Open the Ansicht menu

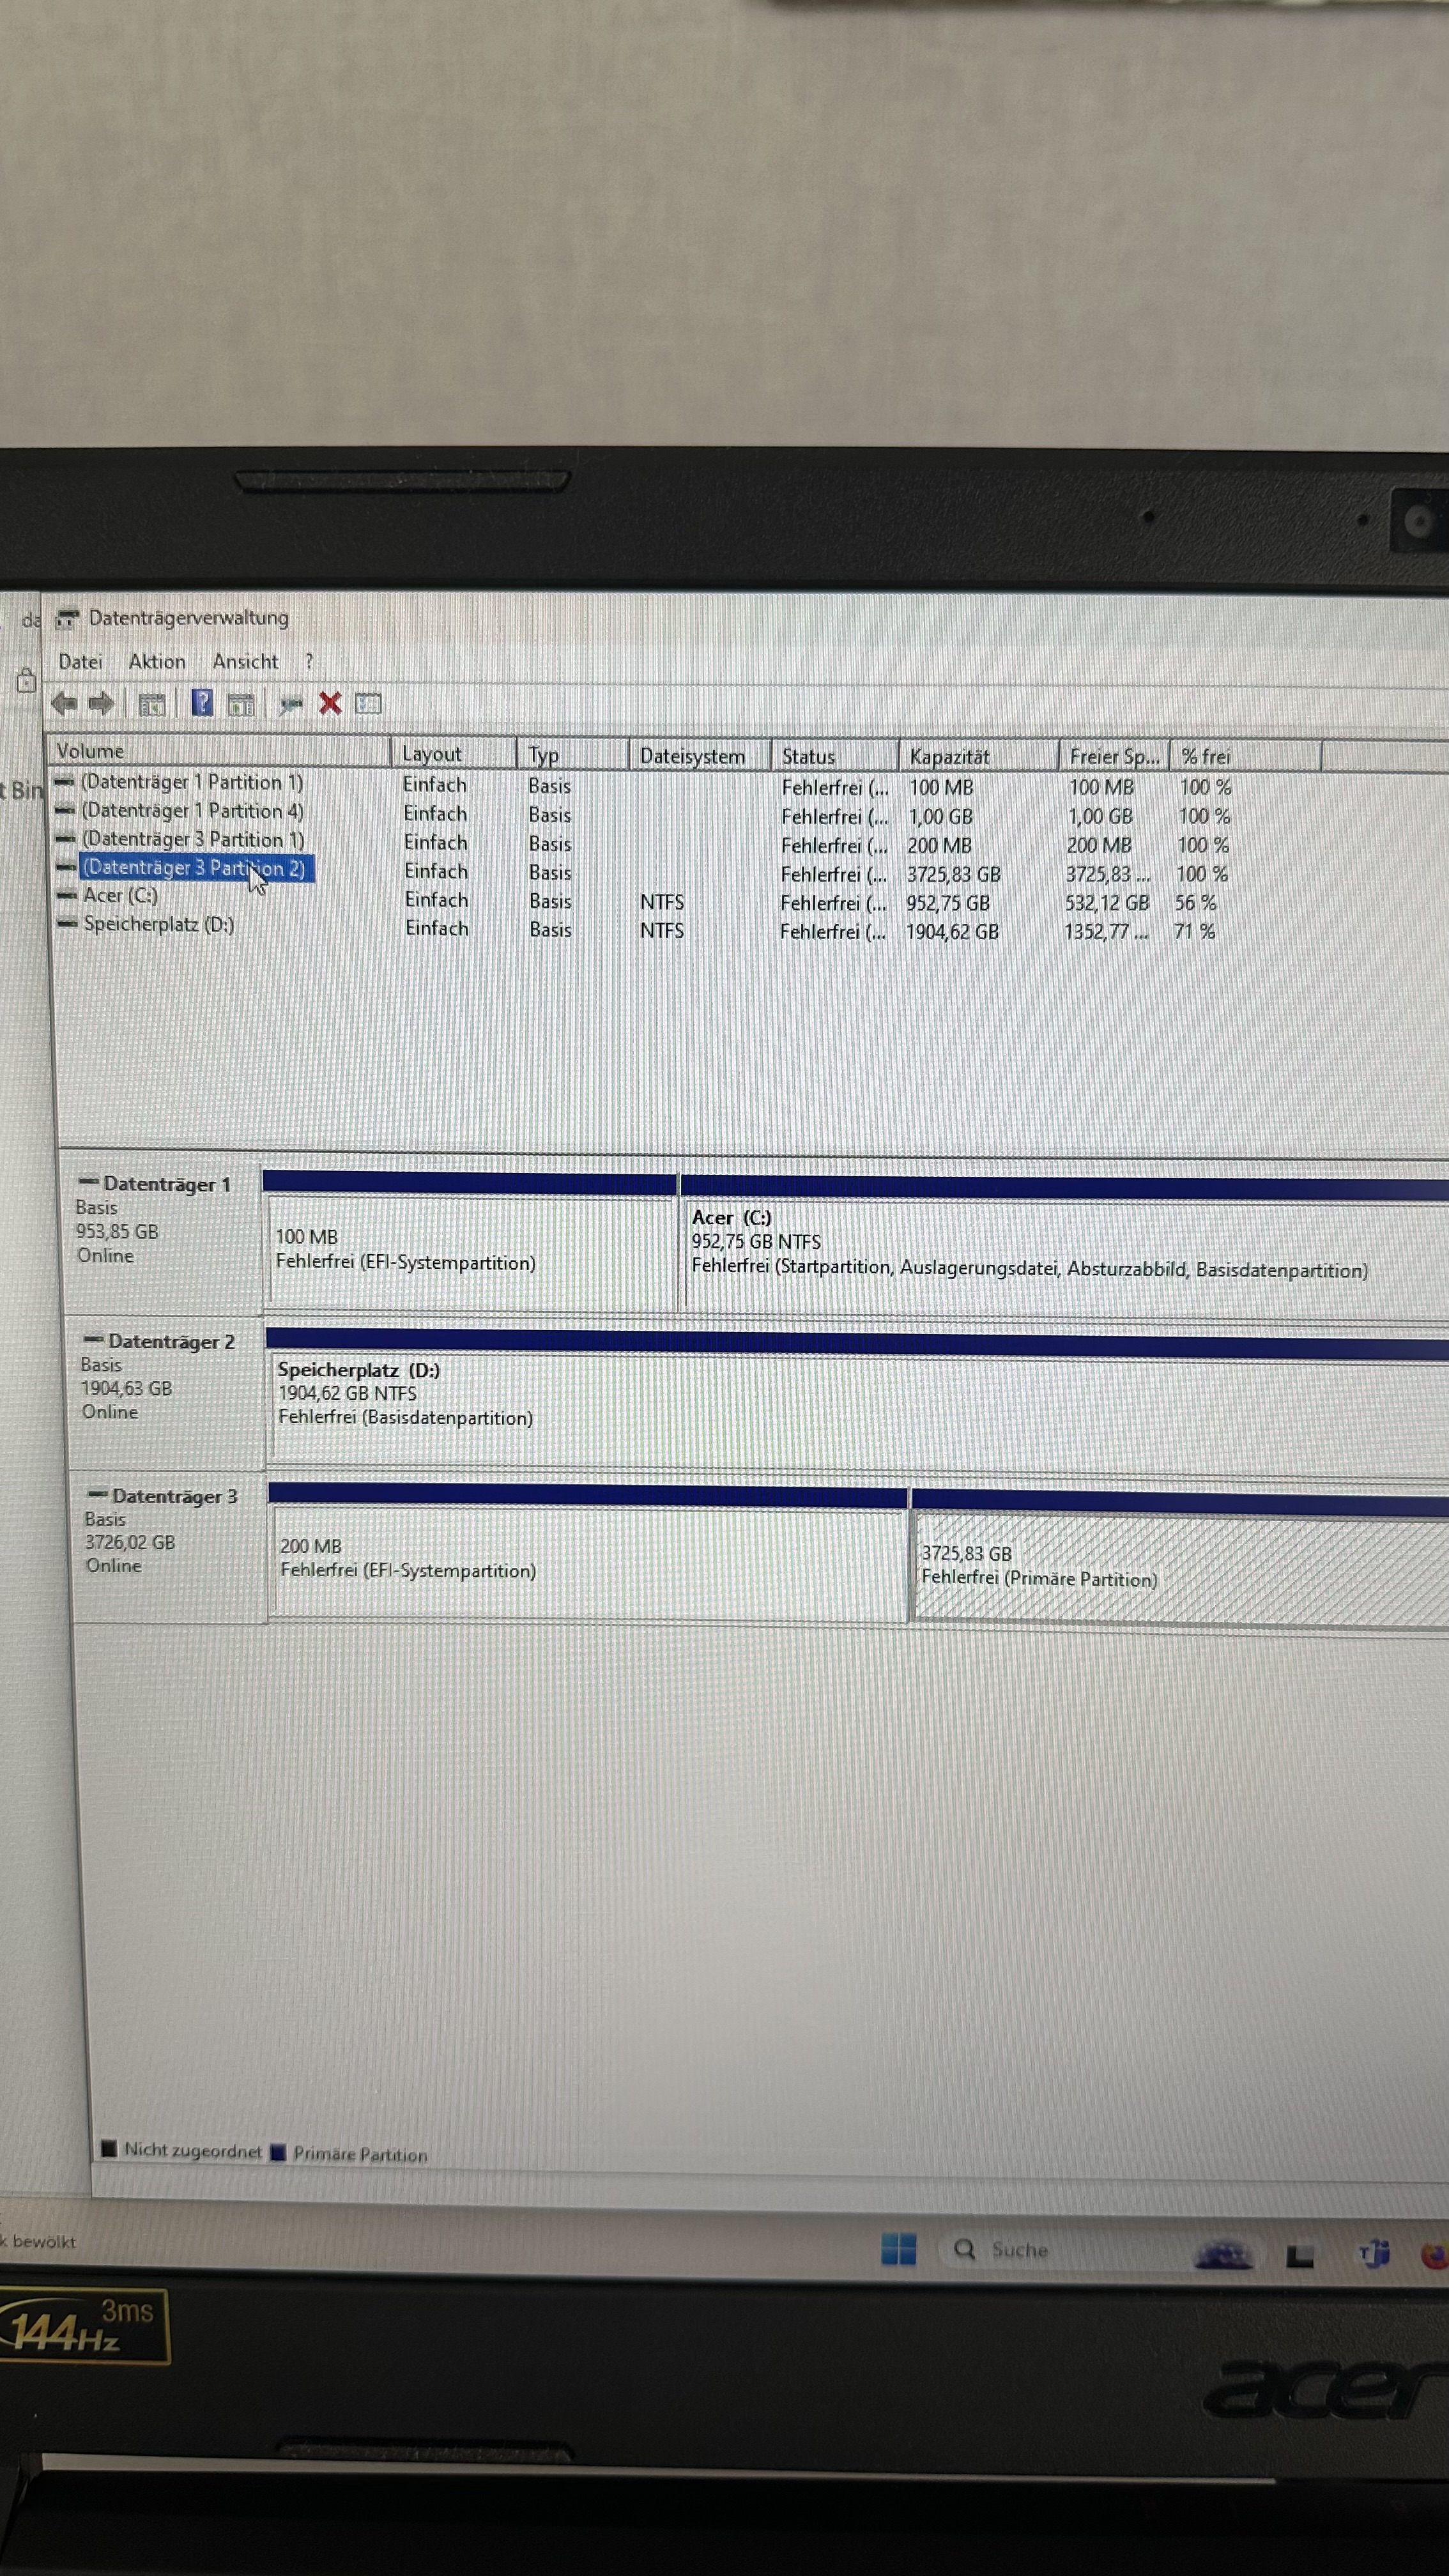(x=245, y=661)
